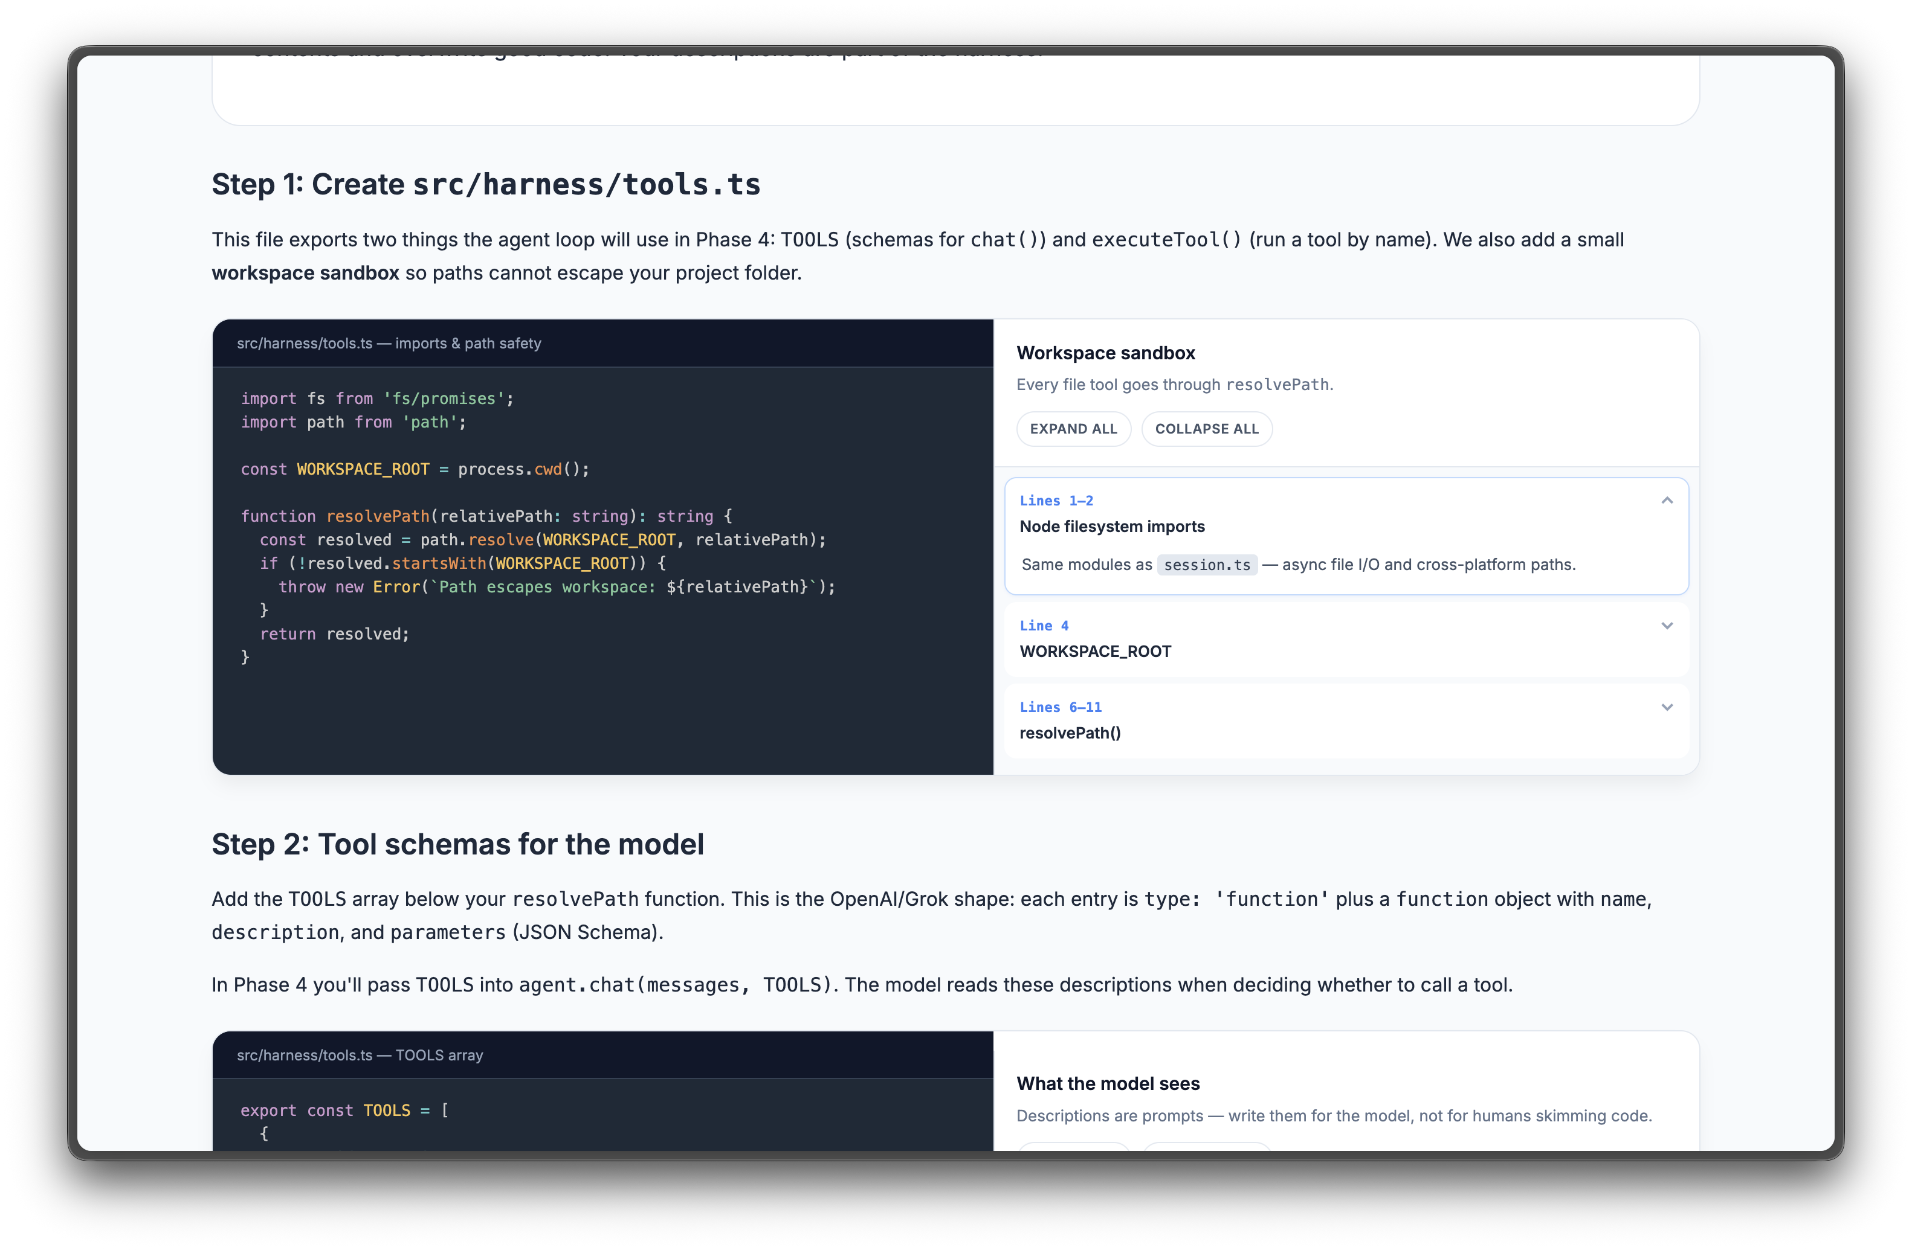
Task: Click the code line importing 'path'
Action: point(354,422)
